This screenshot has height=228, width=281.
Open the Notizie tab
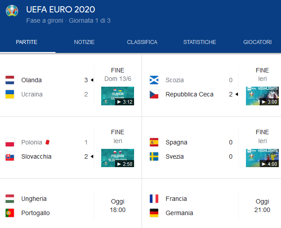84,42
